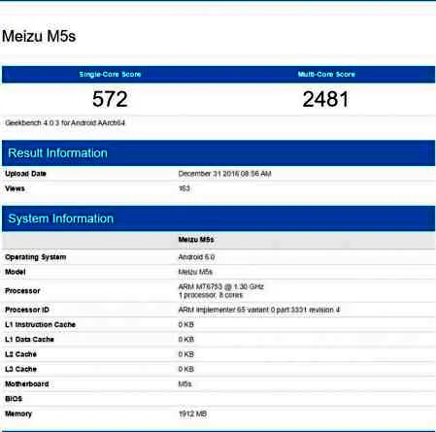The width and height of the screenshot is (436, 432).
Task: Select the Multi-Core Score header
Action: pyautogui.click(x=326, y=75)
